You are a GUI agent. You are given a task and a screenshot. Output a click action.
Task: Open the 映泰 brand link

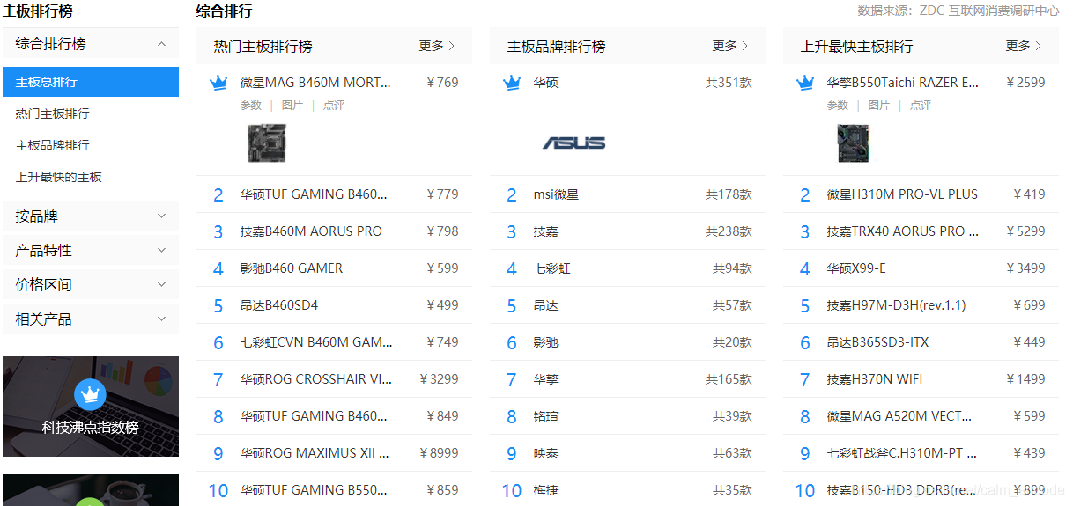point(545,453)
